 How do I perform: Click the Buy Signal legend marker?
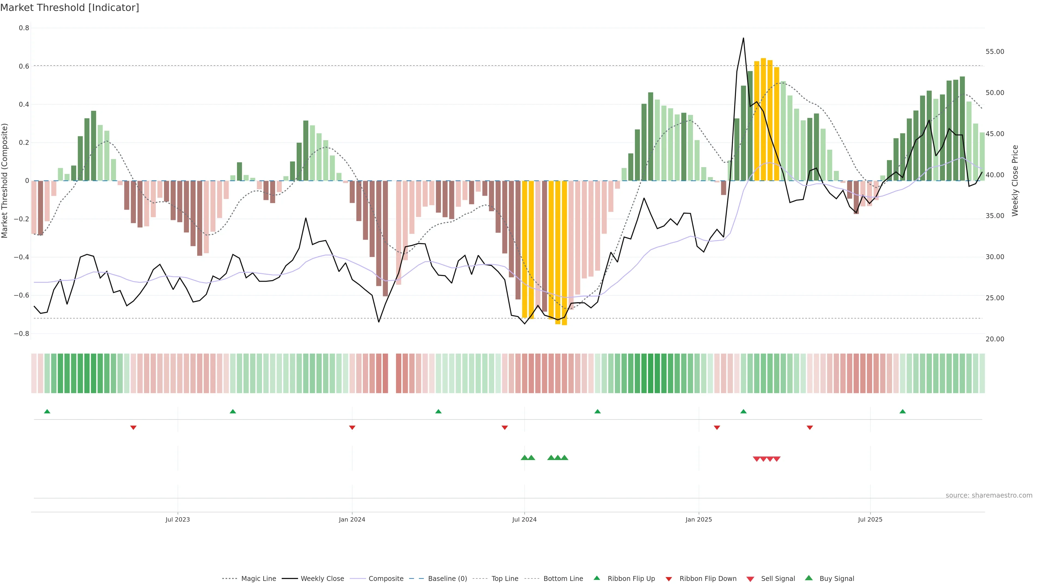point(808,578)
